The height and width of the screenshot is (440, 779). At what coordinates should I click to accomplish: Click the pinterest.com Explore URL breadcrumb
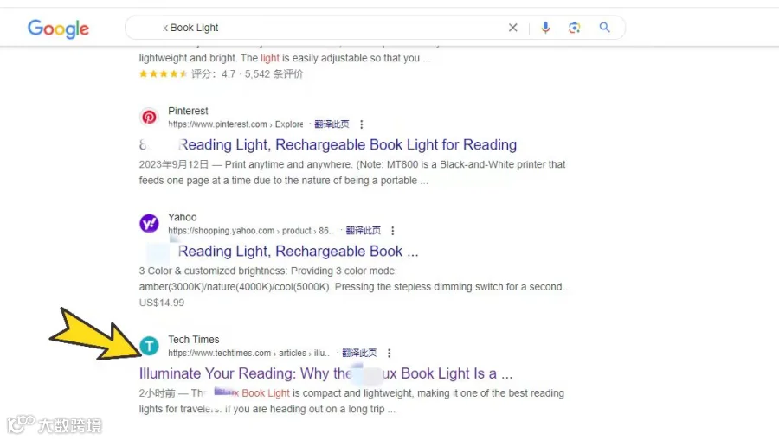[x=235, y=124]
